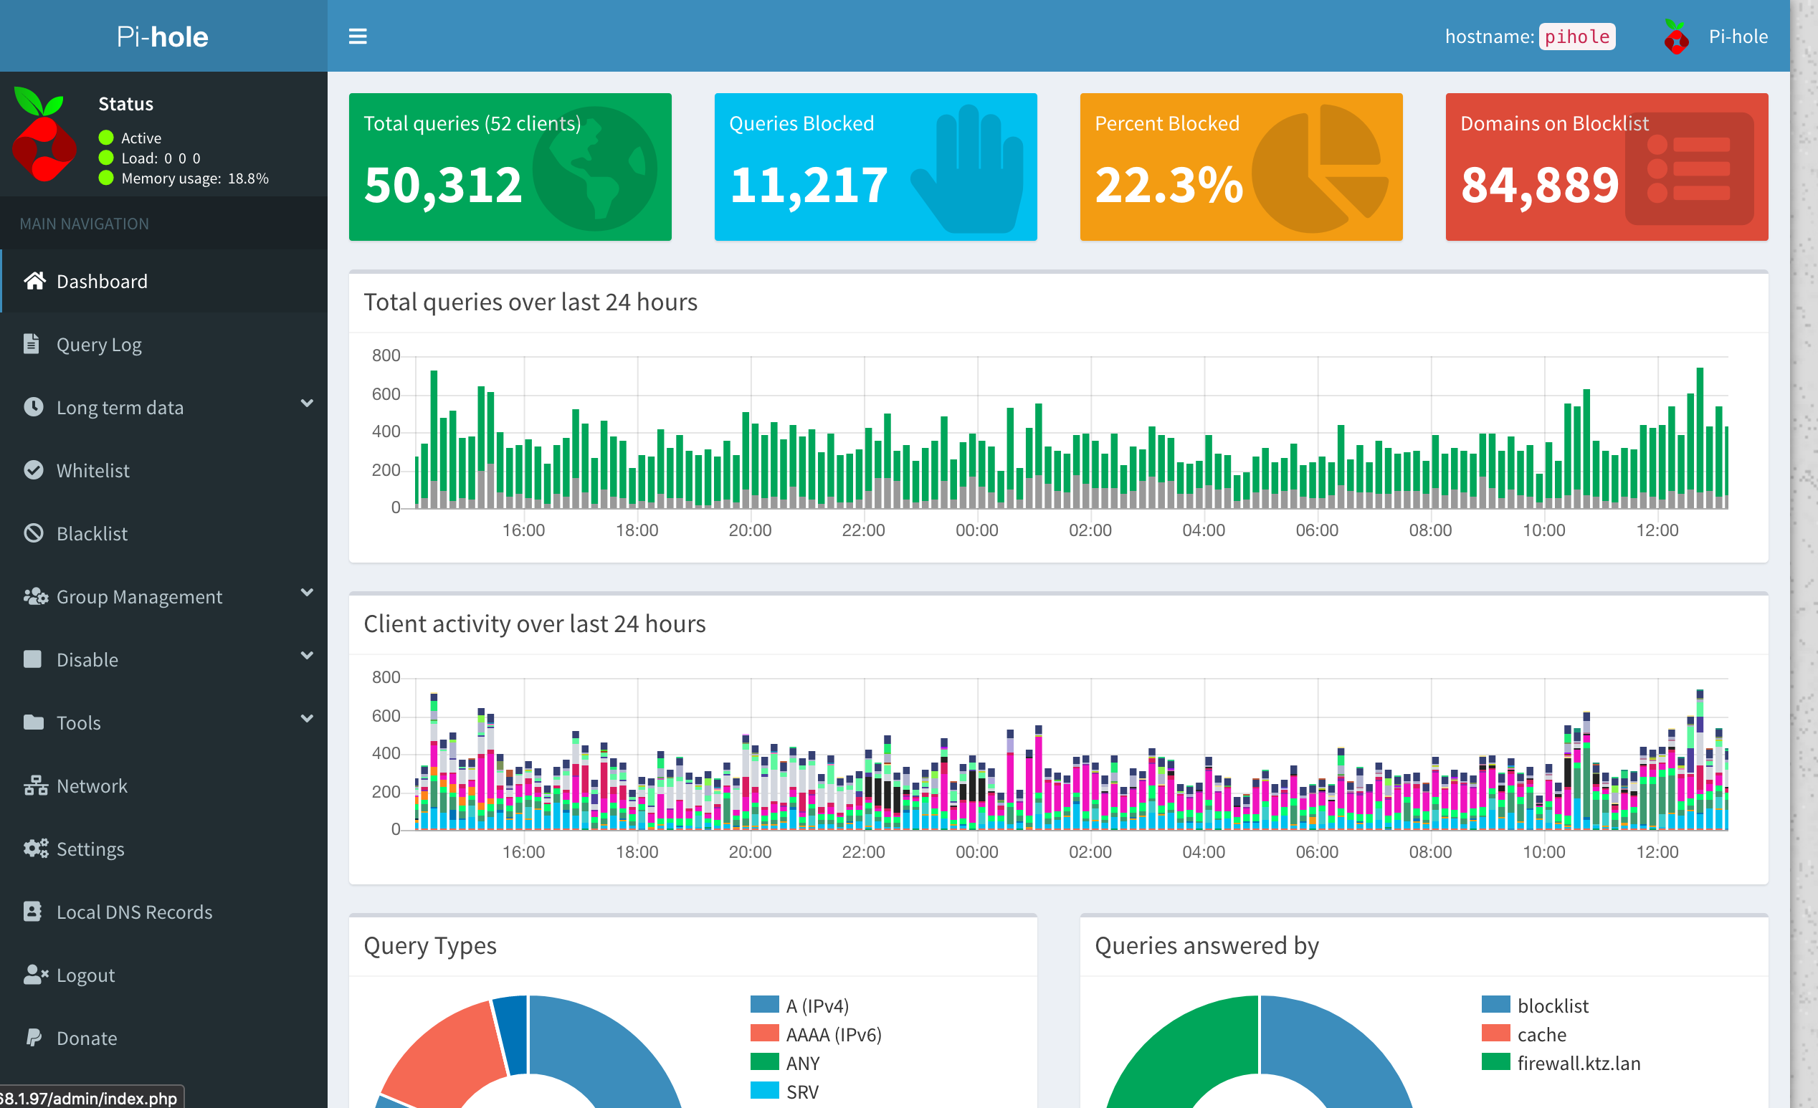Click the Pi-hole raspberry logo in top bar
This screenshot has height=1108, width=1818.
[x=1675, y=37]
